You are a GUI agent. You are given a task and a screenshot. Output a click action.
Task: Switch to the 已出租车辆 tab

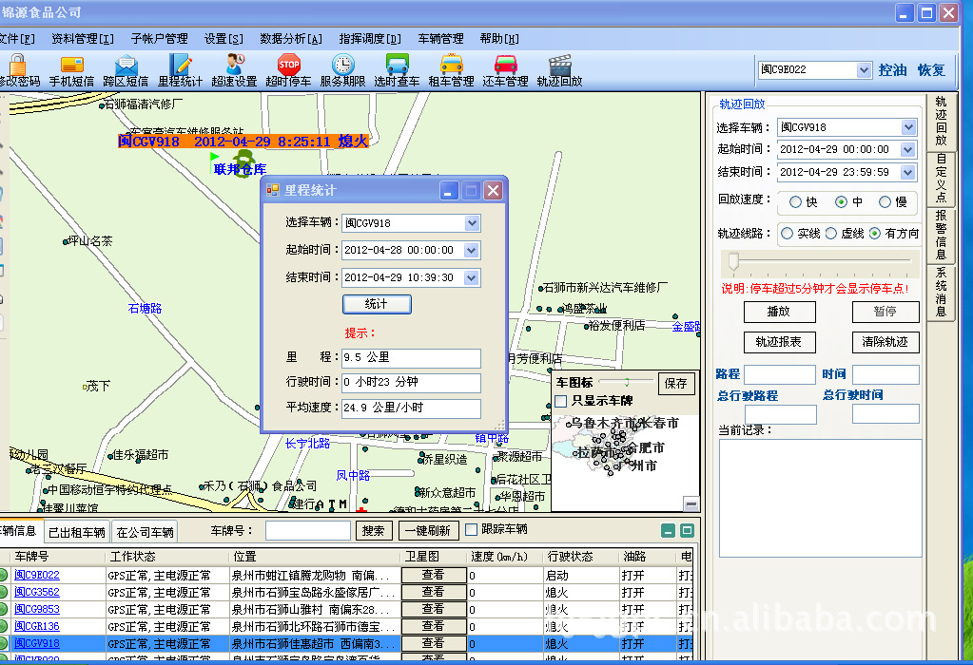pos(77,532)
